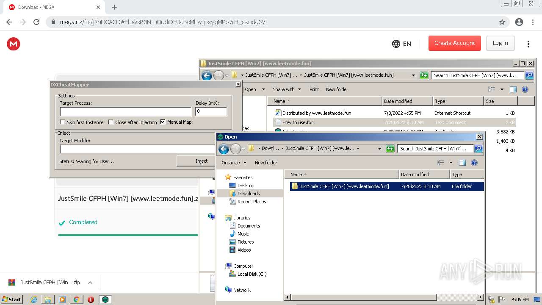Viewport: 542px width, 305px height.
Task: Show preview pane in Explorer window
Action: pyautogui.click(x=513, y=89)
